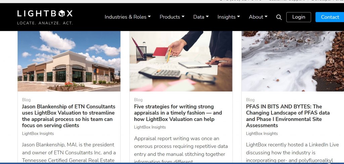Open the PFAS IN BITS AND BYTES article
This screenshot has width=344, height=164.
288,116
